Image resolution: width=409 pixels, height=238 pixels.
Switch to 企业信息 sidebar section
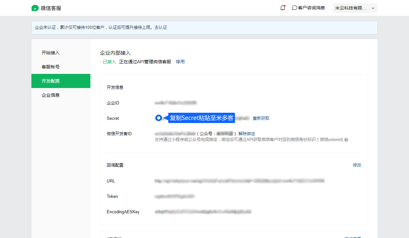[x=51, y=95]
